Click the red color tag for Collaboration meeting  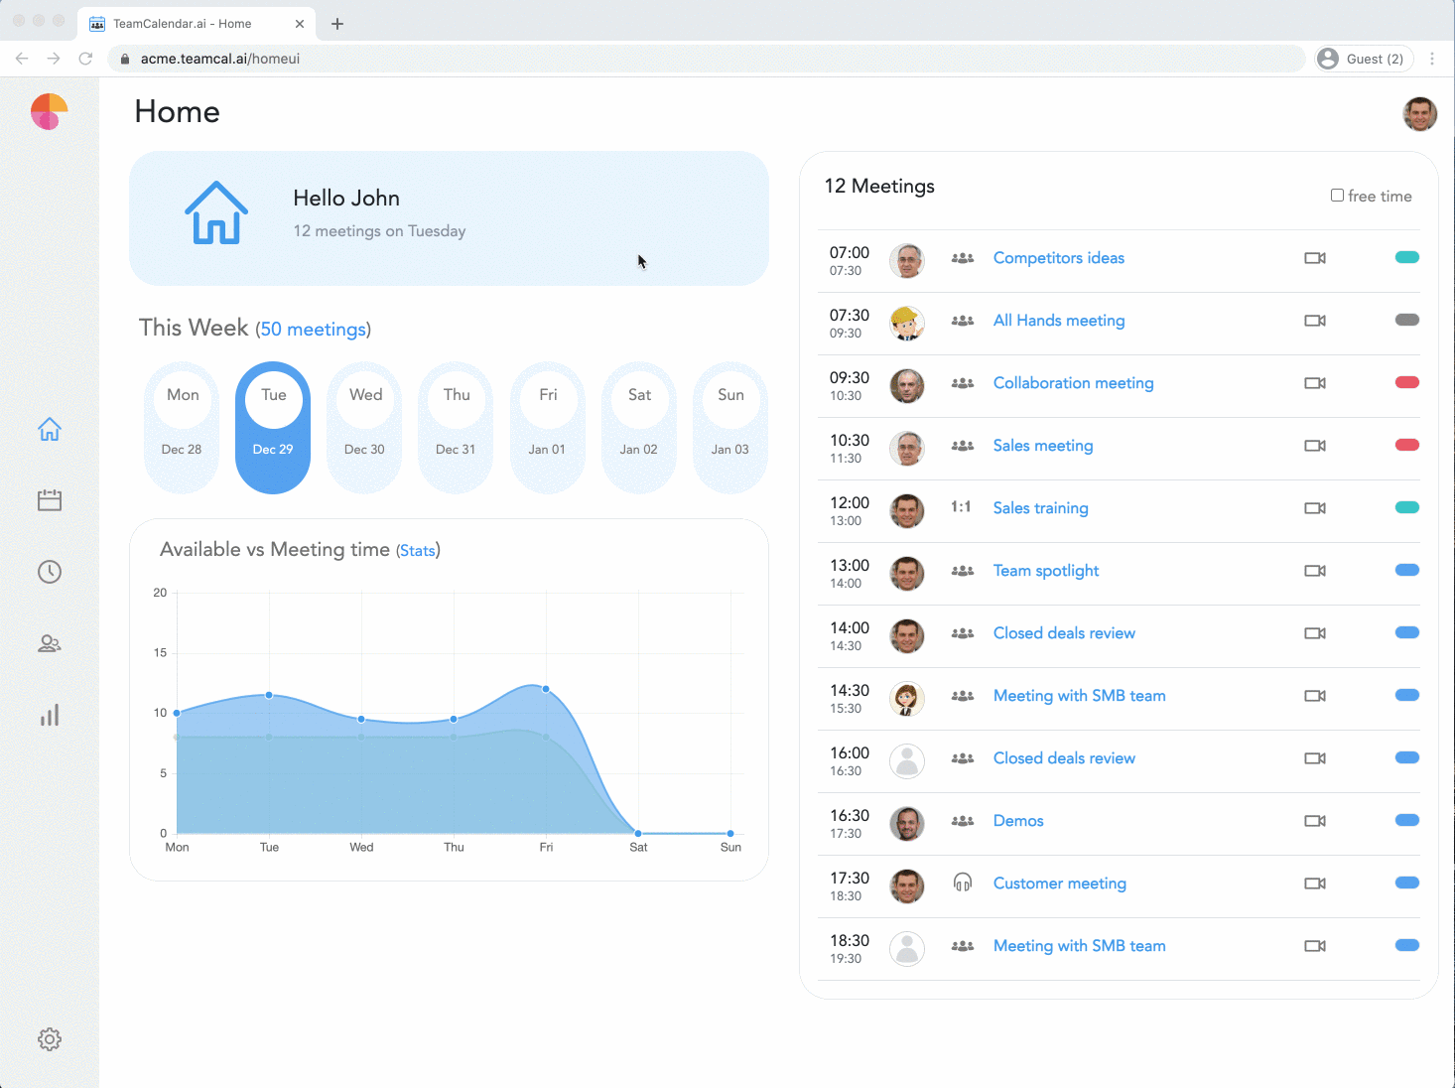[1407, 382]
